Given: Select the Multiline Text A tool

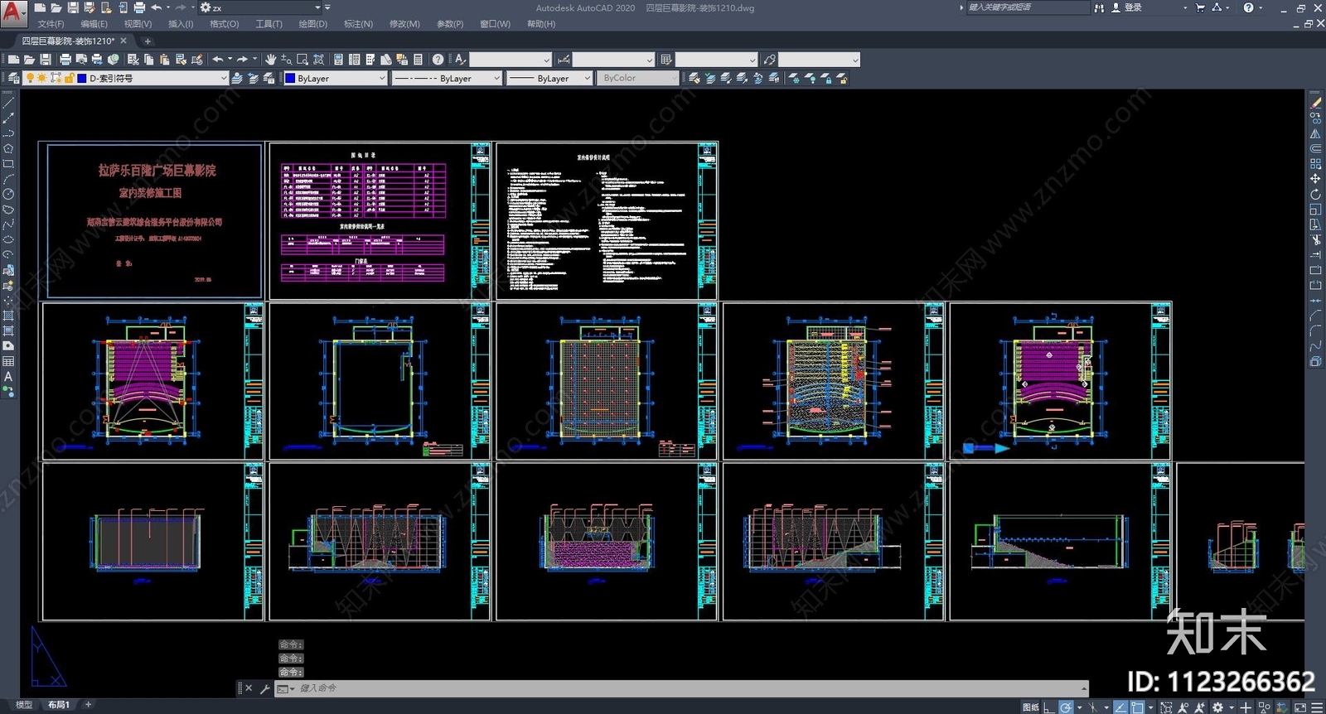Looking at the screenshot, I should [8, 376].
